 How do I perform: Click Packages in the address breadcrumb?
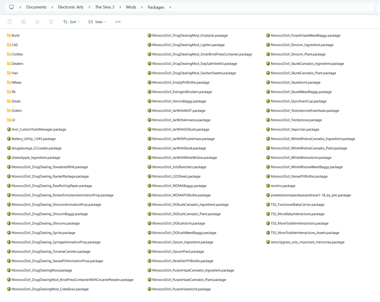tap(156, 7)
